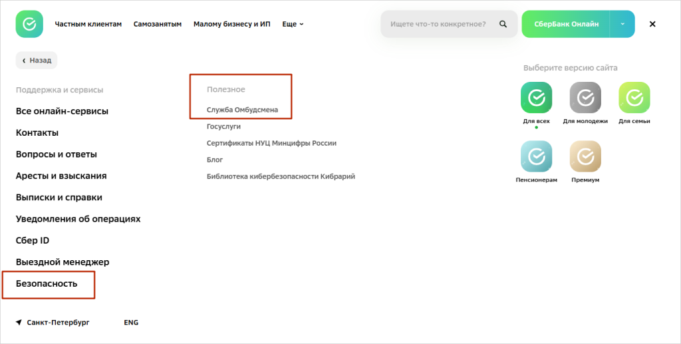Select the 'Пенсионерам' site version icon
Image resolution: width=681 pixels, height=344 pixels.
point(537,156)
